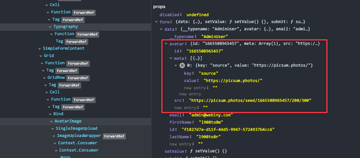
Task: Edit the disabled value 'undefined'
Action: click(x=198, y=15)
